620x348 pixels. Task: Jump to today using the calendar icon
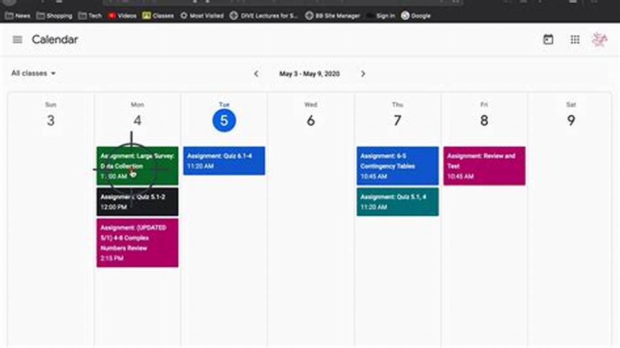[x=548, y=40]
